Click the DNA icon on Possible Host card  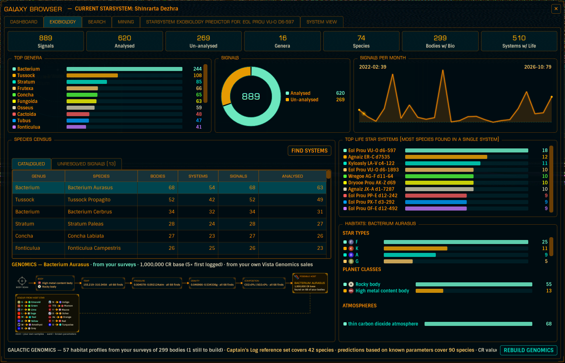[x=296, y=276]
